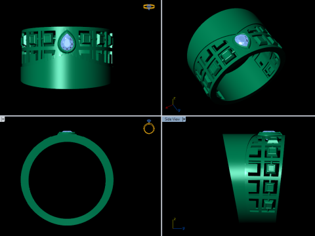The width and height of the screenshot is (315, 236).
Task: Expand the dropdown arrow beside Side View
Action: click(184, 119)
